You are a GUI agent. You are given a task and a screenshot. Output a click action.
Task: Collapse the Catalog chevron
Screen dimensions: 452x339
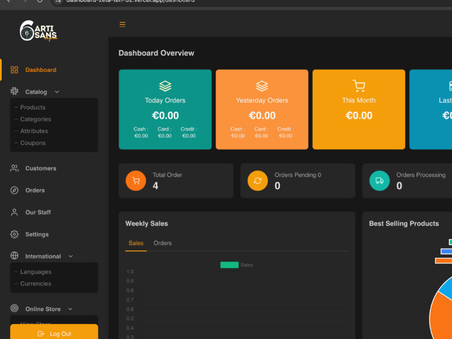(x=57, y=92)
